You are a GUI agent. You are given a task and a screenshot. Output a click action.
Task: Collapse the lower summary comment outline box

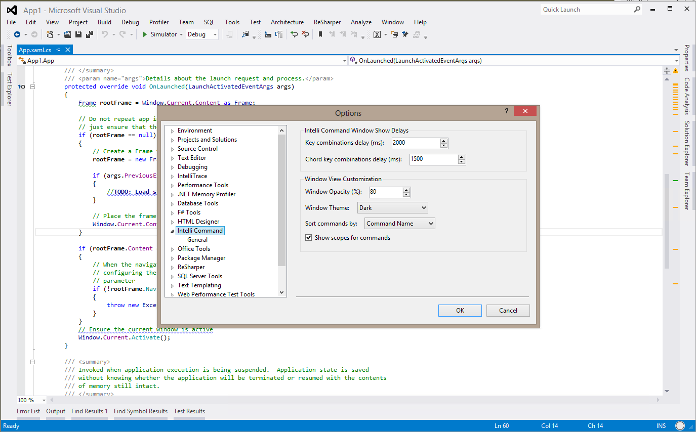point(32,362)
